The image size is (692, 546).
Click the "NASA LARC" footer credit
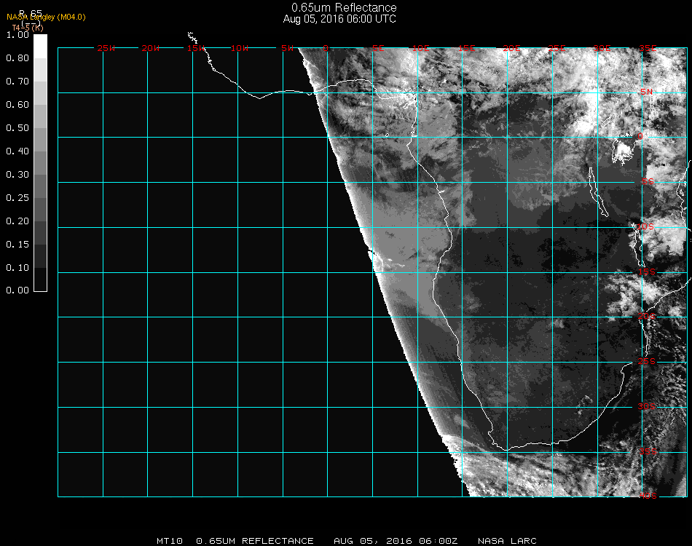[507, 541]
